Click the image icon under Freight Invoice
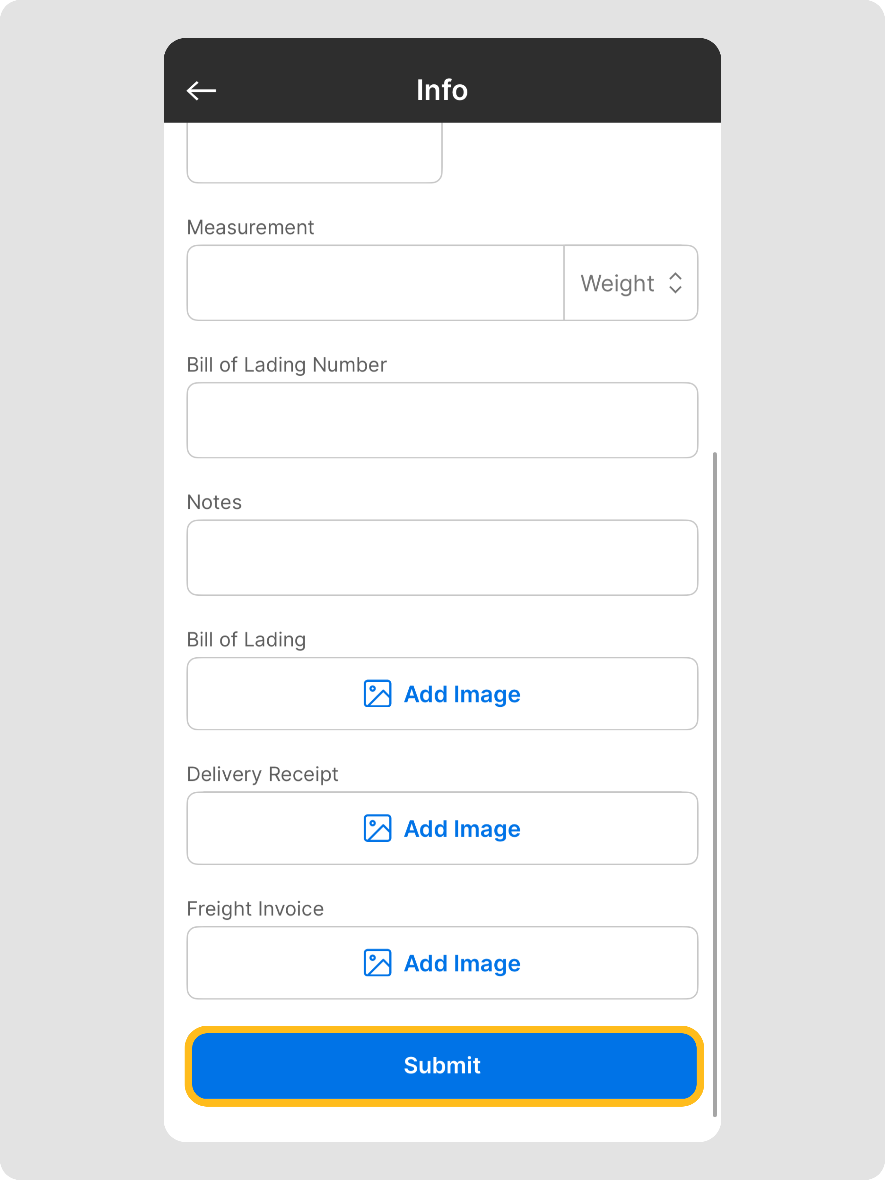 377,962
